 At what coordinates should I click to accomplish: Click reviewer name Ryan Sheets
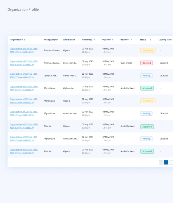[x=126, y=63]
